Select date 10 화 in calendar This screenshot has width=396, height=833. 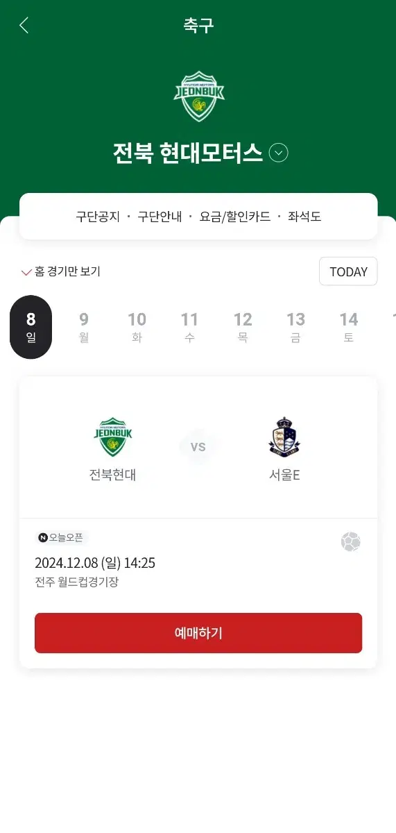point(137,327)
